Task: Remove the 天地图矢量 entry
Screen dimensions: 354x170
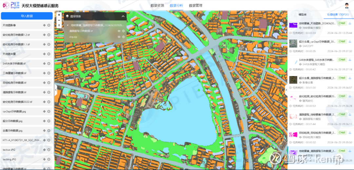Action: point(49,54)
